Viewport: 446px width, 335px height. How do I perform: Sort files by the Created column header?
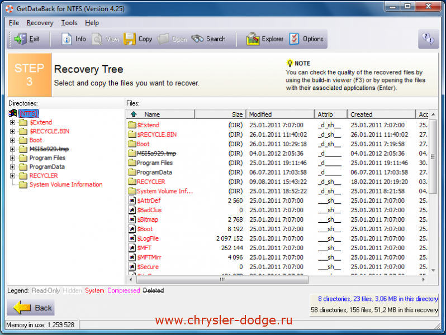(381, 114)
